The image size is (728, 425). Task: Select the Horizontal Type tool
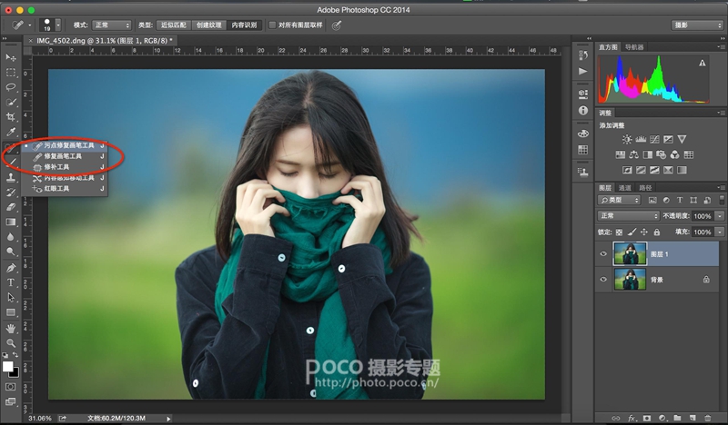tap(11, 282)
